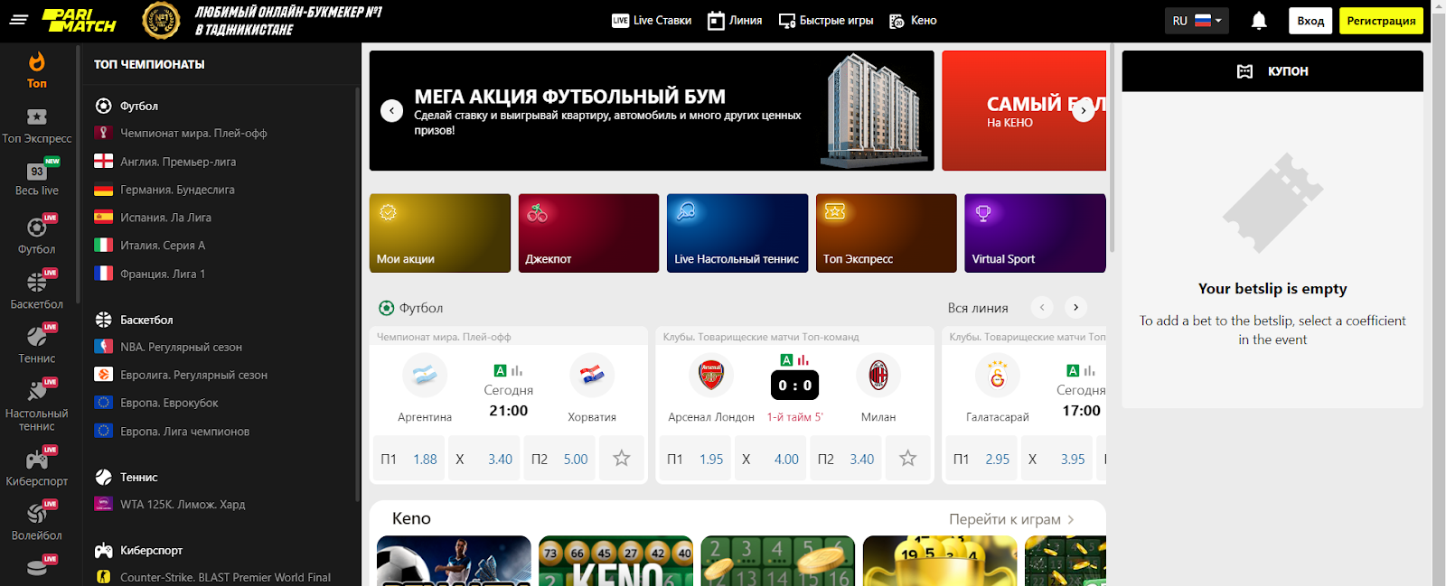Open the Топ Экспресс tile
Viewport: 1446px width, 586px height.
(x=887, y=233)
